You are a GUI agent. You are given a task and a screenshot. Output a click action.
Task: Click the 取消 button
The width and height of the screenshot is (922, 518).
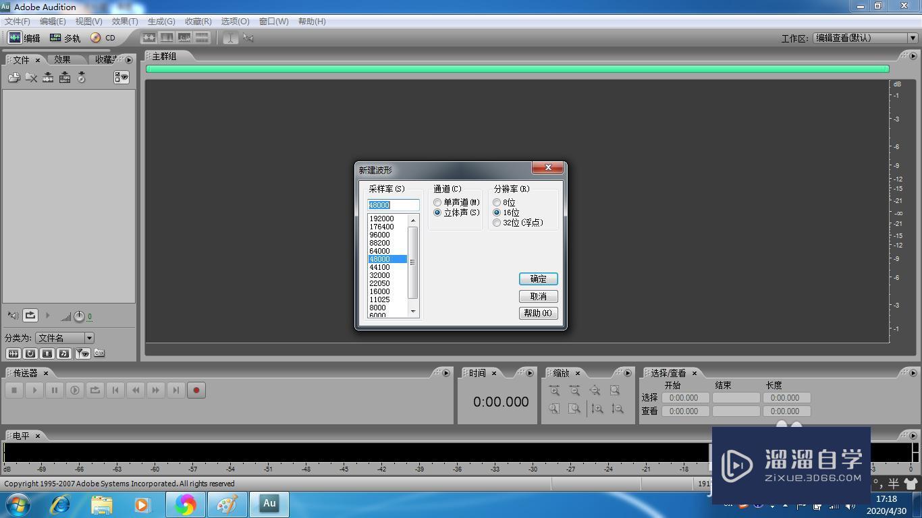coord(538,296)
